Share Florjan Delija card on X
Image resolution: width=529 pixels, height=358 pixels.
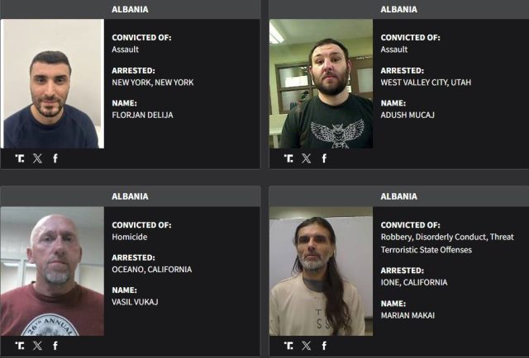[x=37, y=158]
